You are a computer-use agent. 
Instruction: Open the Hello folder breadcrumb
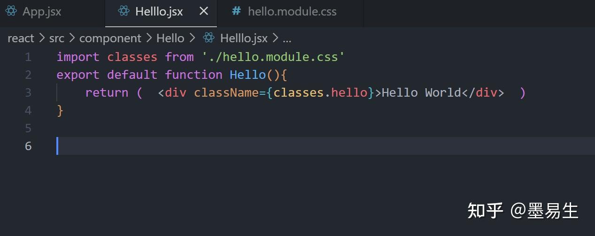pos(170,38)
